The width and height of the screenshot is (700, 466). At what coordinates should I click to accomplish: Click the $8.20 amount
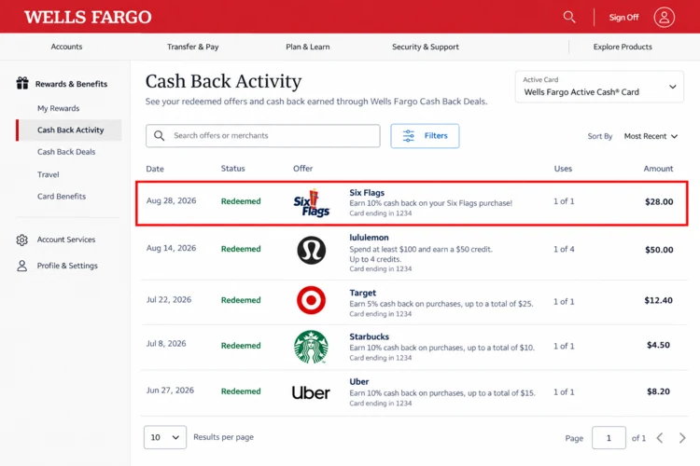[x=659, y=391]
